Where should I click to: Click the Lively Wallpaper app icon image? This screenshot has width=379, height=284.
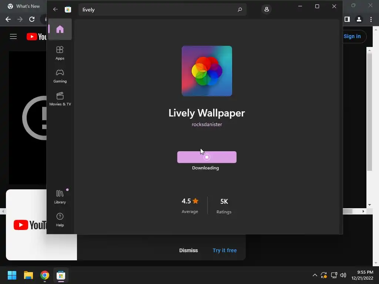207,71
